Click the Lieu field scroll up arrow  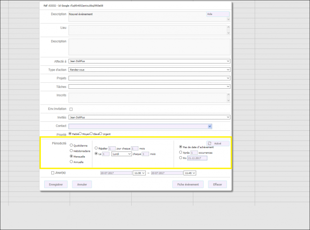point(229,27)
